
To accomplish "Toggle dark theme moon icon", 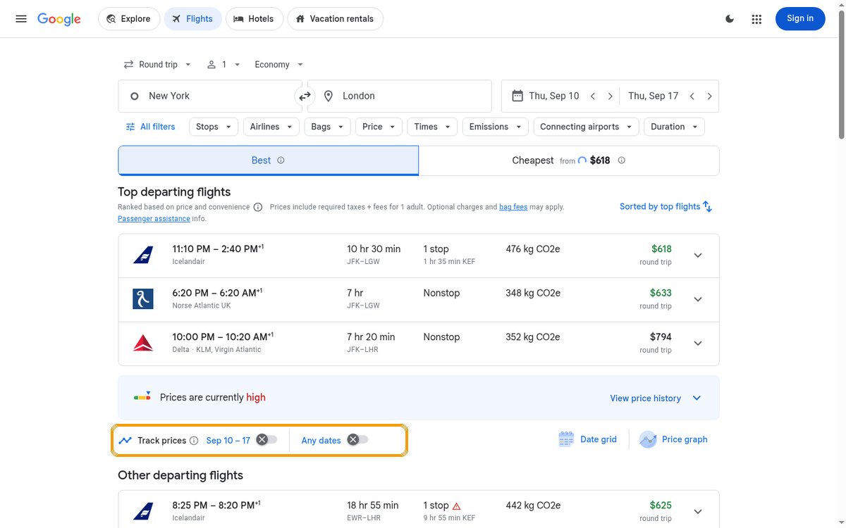I will [730, 19].
